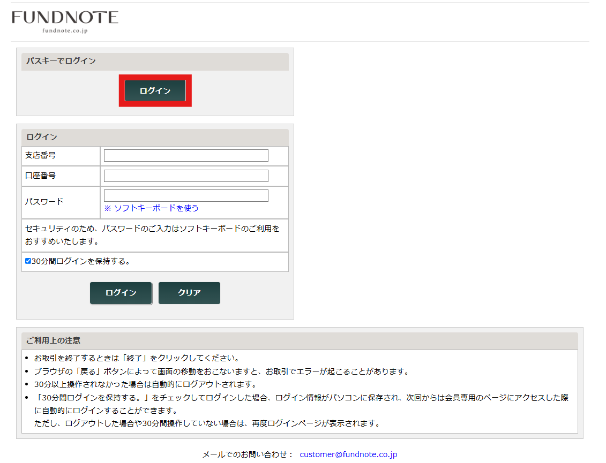Click the パスキーでログイン section heading

coord(61,61)
